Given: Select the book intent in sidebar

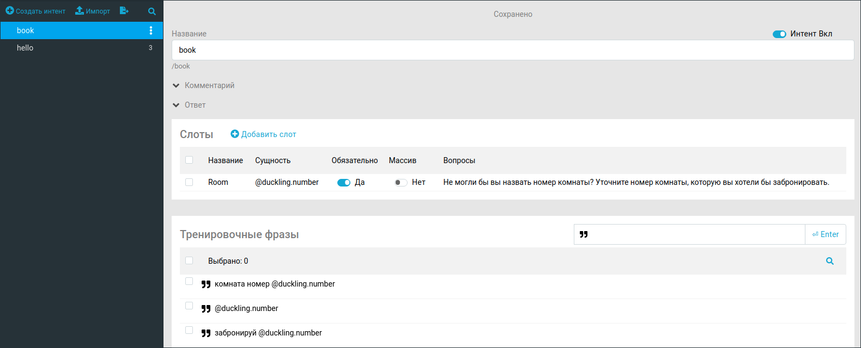Looking at the screenshot, I should (25, 30).
